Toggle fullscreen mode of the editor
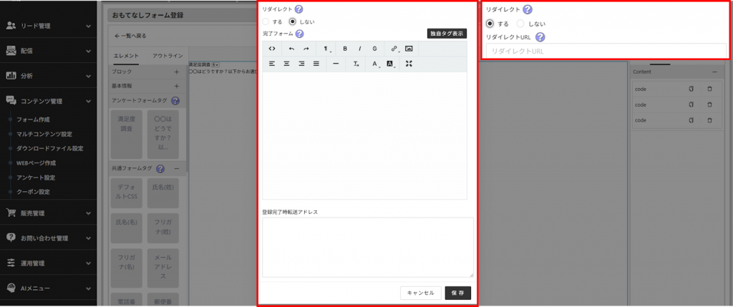This screenshot has height=307, width=733. pos(409,64)
